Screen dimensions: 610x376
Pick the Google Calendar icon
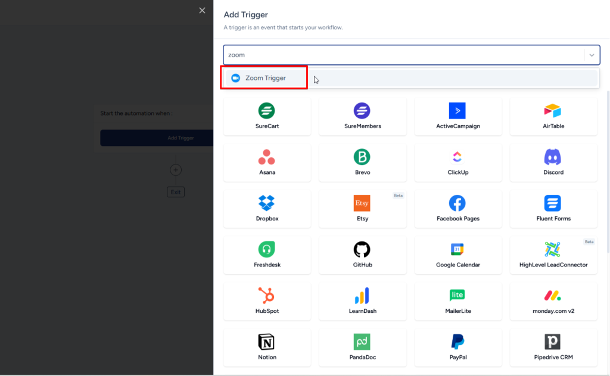point(457,249)
